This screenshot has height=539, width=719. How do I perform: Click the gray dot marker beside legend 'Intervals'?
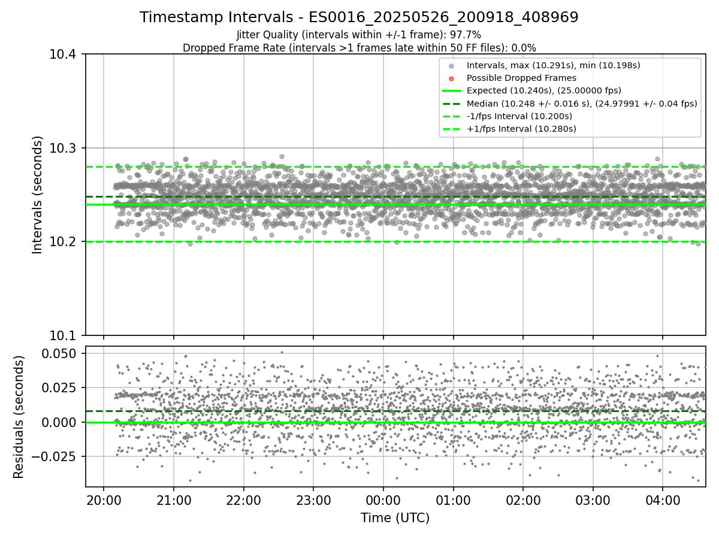(452, 66)
